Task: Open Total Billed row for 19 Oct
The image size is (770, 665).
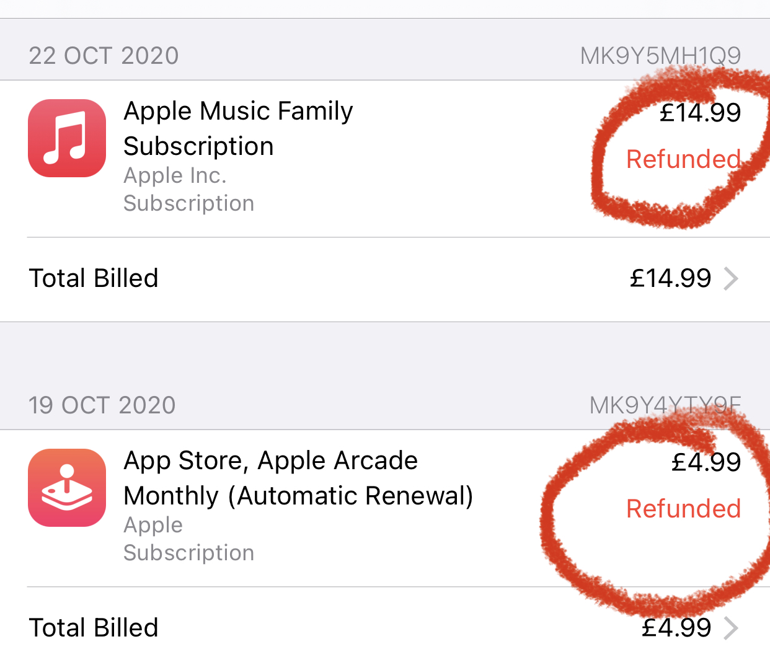Action: (x=385, y=627)
